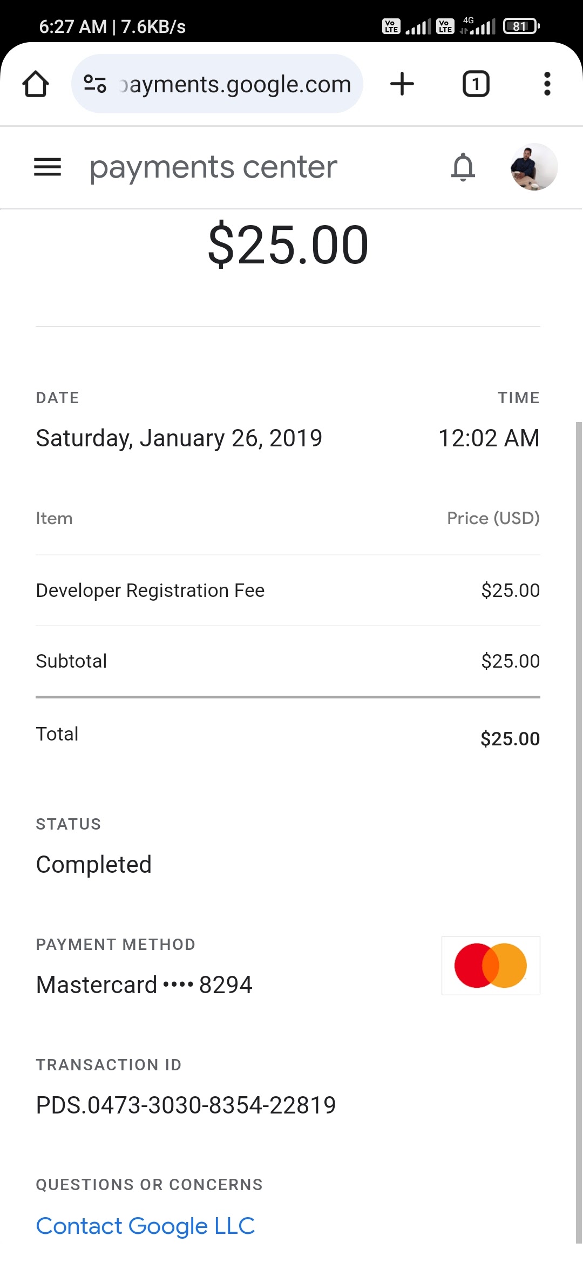Tap the browser home icon
Viewport: 583px width, 1263px height.
pos(36,84)
